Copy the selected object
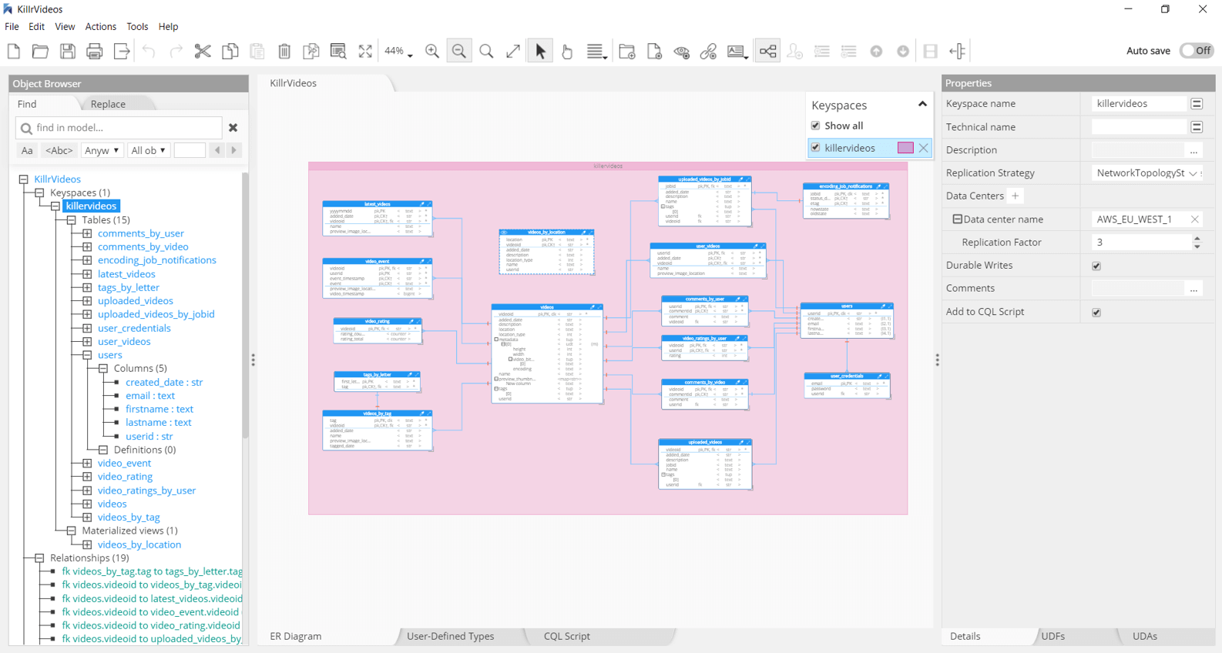 pyautogui.click(x=230, y=52)
